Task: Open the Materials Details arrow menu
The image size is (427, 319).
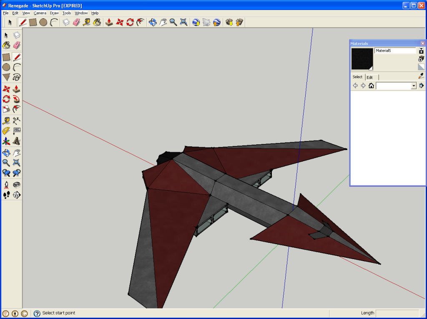Action: coord(421,86)
